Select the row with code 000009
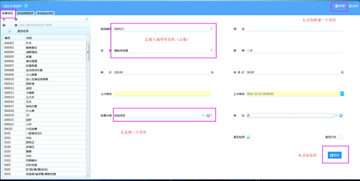The height and width of the screenshot is (181, 360). (45, 75)
